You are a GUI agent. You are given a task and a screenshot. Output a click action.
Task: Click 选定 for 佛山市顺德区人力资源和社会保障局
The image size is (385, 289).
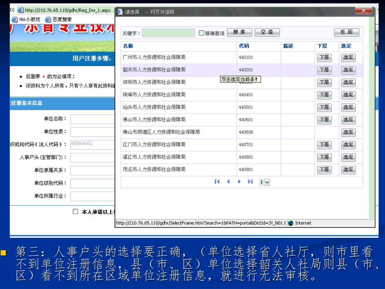point(348,132)
